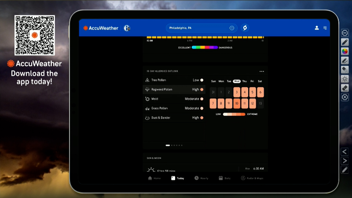The height and width of the screenshot is (198, 352).
Task: Click the AccuWeather logo in header
Action: click(x=101, y=28)
